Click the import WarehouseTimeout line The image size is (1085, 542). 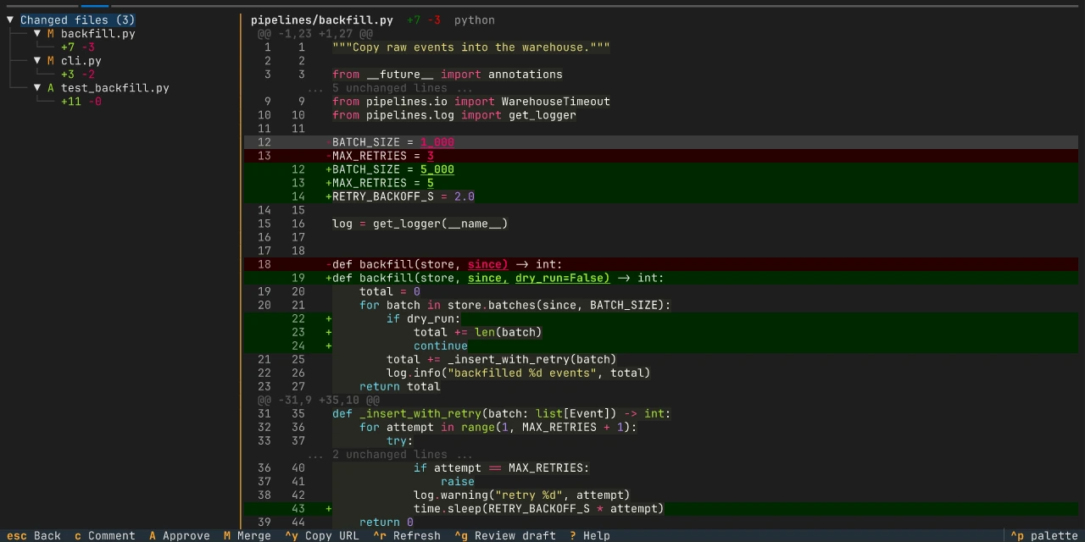click(x=661, y=102)
